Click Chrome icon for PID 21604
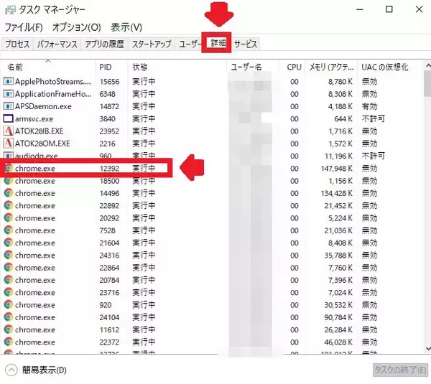This screenshot has height=384, width=431. point(8,243)
